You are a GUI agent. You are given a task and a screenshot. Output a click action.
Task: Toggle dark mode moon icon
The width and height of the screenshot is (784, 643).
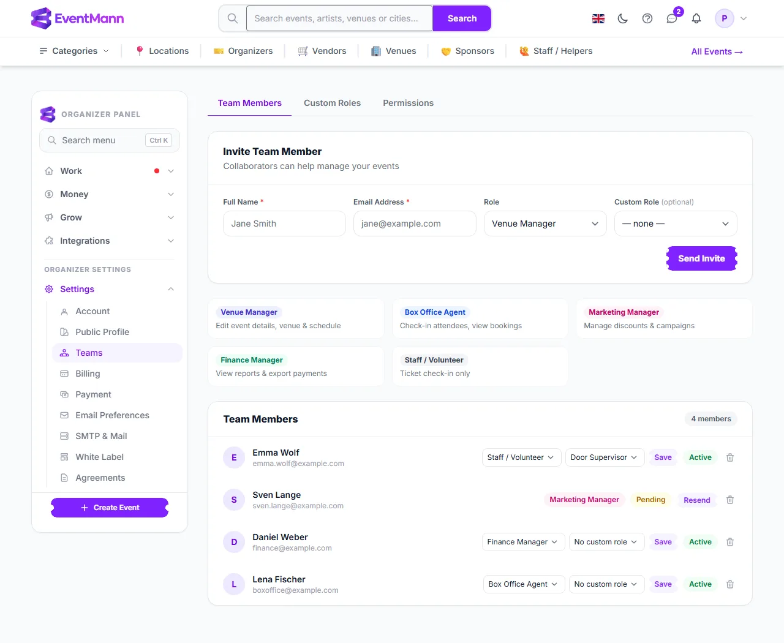[623, 18]
